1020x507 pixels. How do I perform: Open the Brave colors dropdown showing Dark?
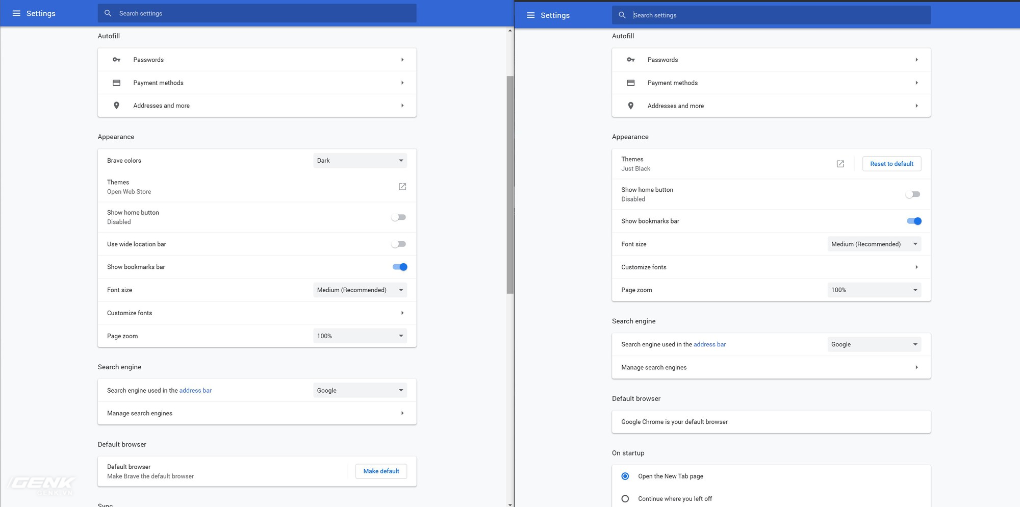[360, 160]
